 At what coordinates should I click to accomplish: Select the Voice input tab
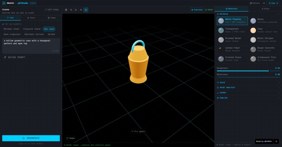[31, 18]
